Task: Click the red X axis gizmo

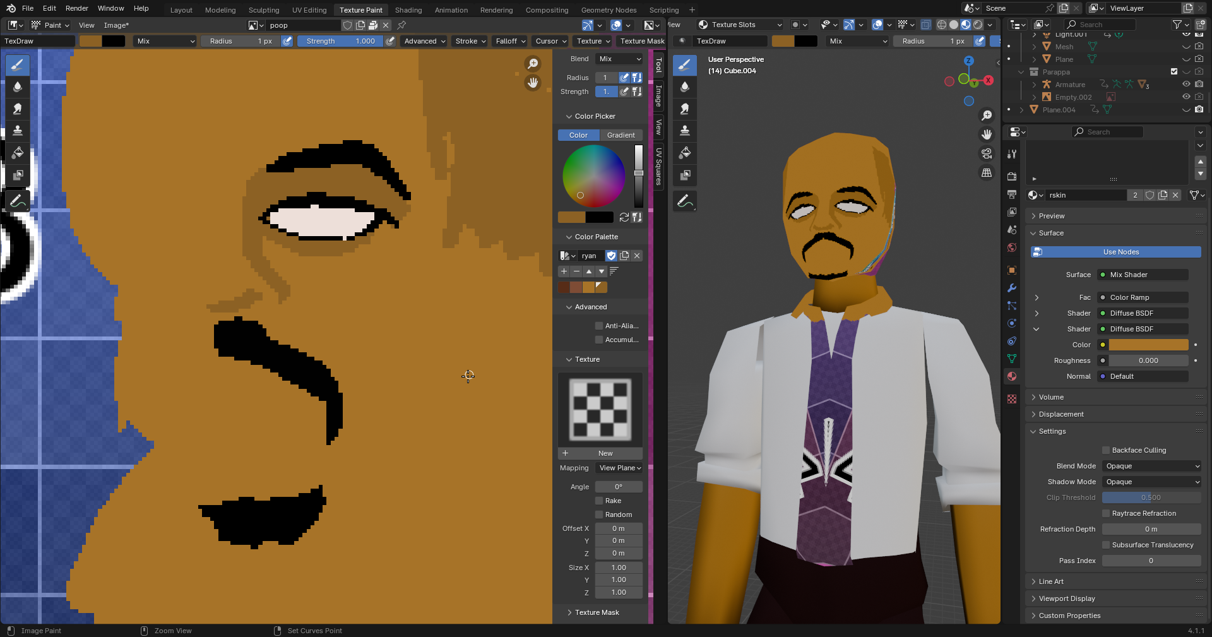Action: point(989,80)
